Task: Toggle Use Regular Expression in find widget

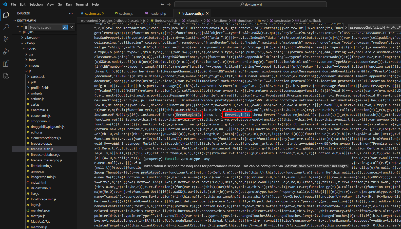Action: (399, 27)
